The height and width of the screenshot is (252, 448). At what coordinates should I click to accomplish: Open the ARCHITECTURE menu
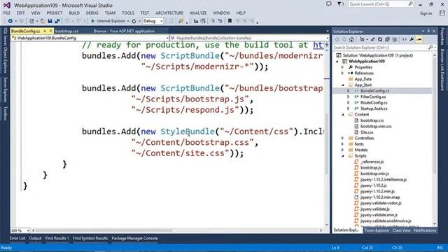(169, 13)
